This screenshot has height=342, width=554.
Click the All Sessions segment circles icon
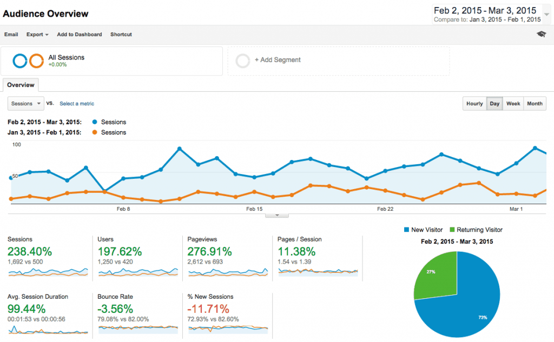tap(28, 61)
